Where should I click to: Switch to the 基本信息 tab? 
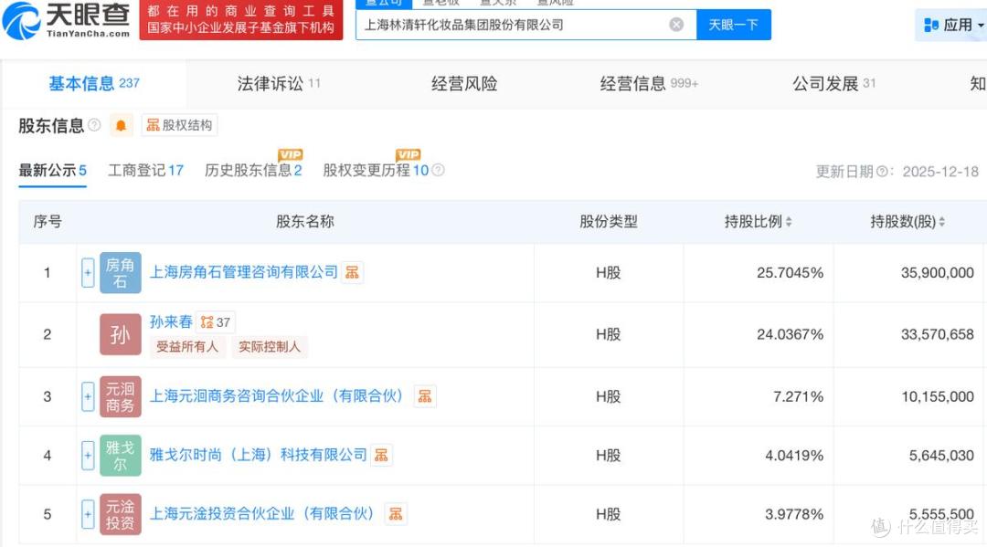pos(94,83)
